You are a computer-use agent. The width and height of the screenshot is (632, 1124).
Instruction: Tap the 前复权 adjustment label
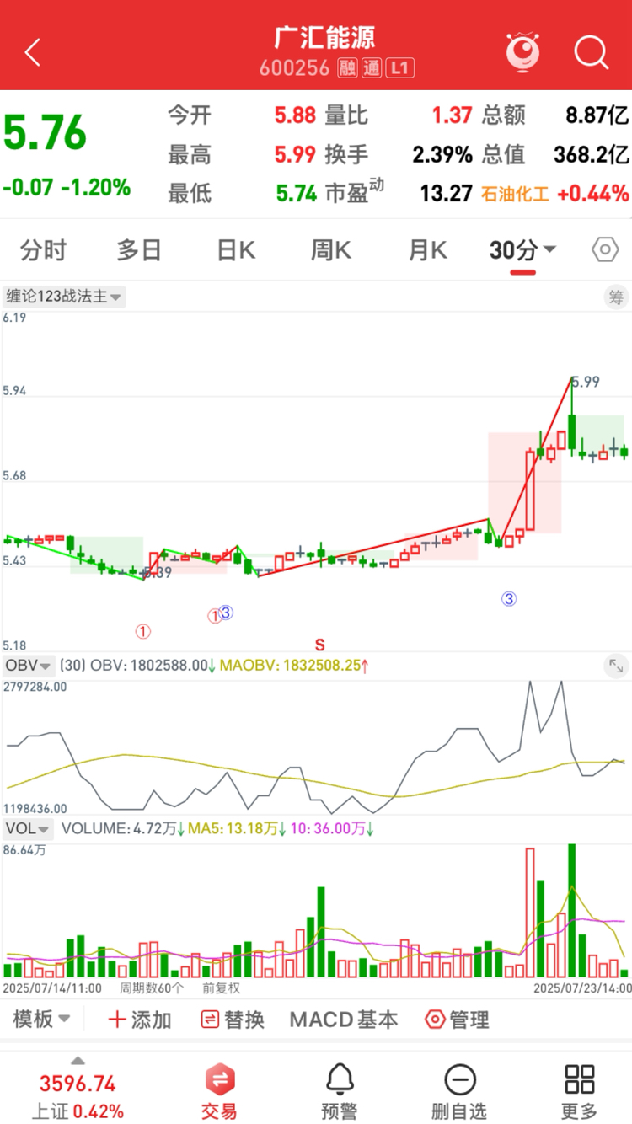point(222,988)
